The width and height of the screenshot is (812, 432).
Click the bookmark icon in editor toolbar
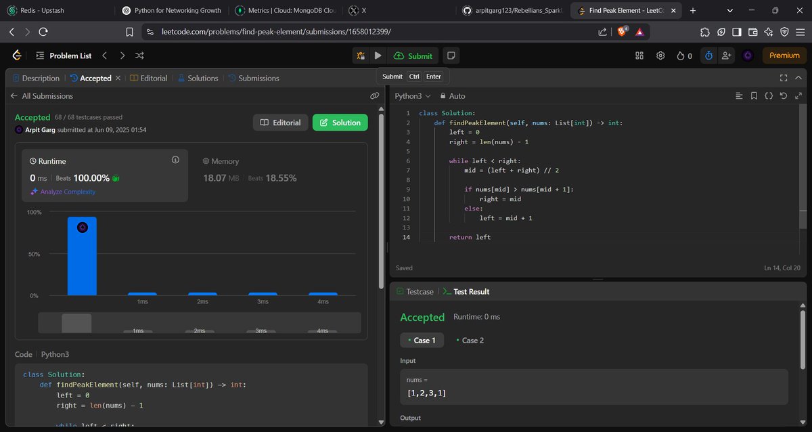(x=754, y=96)
